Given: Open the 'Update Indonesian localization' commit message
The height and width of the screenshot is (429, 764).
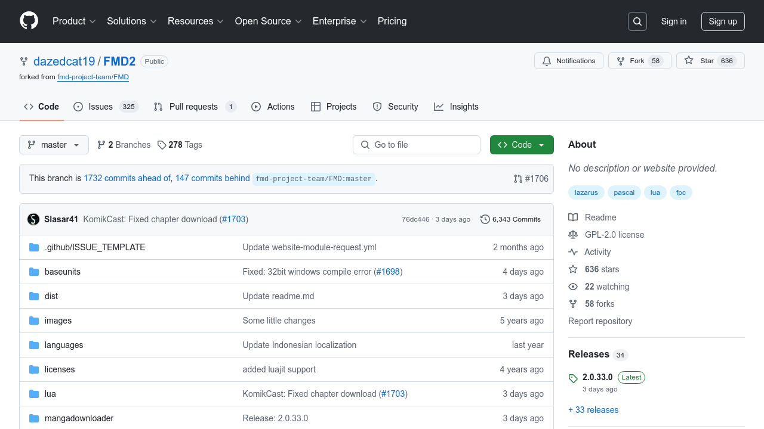Looking at the screenshot, I should pos(300,345).
